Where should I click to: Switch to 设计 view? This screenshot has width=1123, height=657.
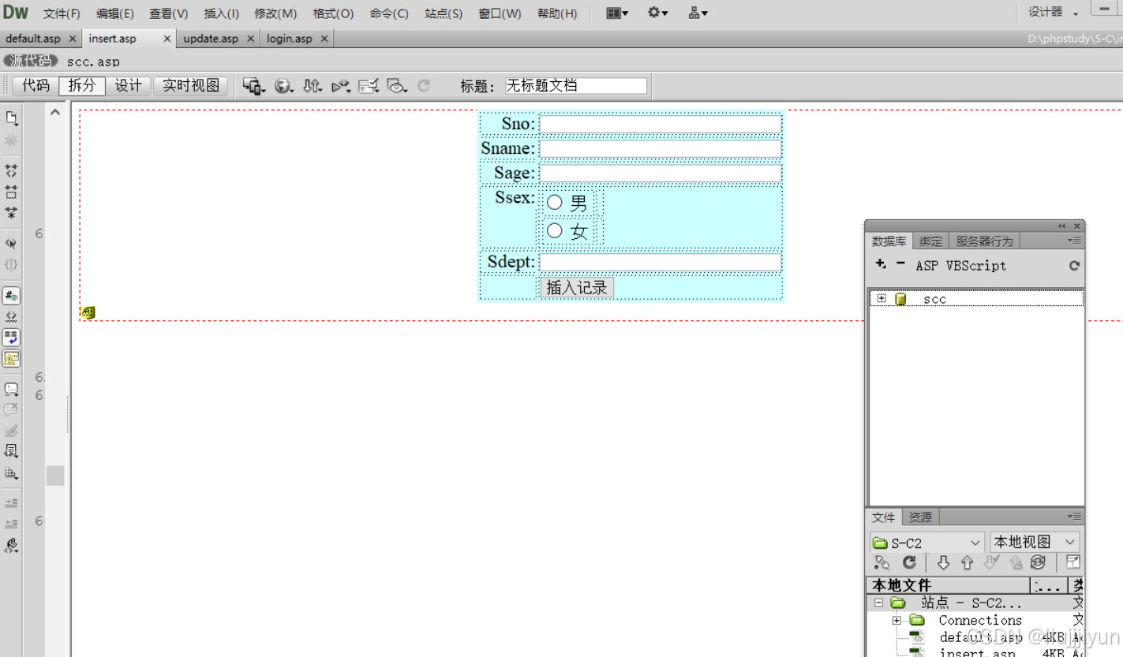[129, 86]
